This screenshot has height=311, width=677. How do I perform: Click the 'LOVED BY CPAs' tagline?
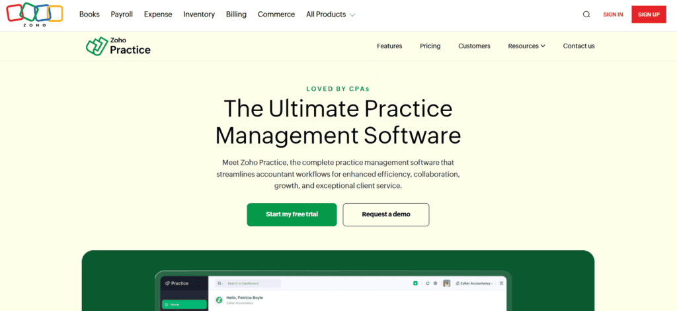point(338,89)
